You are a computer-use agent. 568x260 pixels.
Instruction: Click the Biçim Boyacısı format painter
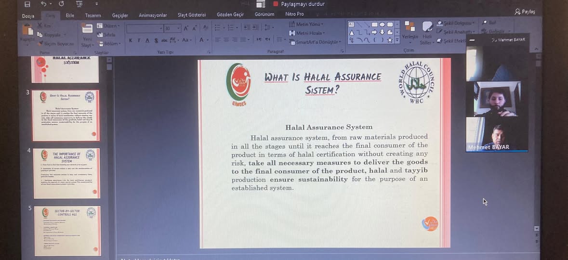(x=55, y=43)
